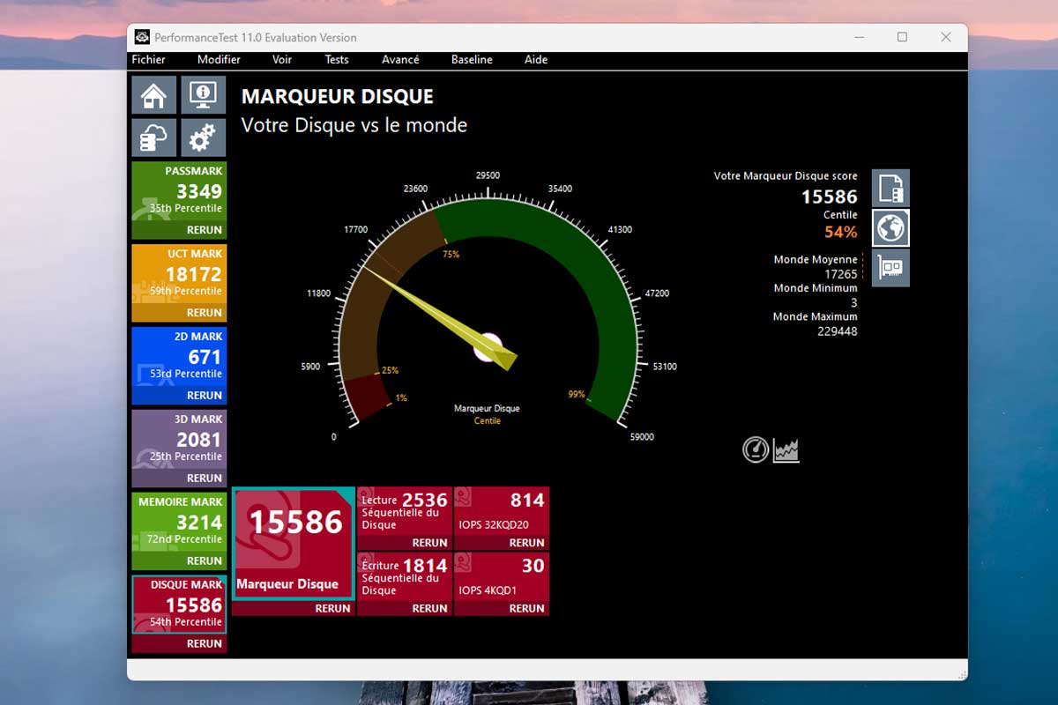Click the 99% percentile marker on gauge
The width and height of the screenshot is (1058, 705).
[577, 395]
